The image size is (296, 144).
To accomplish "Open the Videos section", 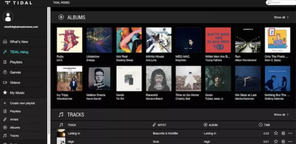I will point(15,83).
